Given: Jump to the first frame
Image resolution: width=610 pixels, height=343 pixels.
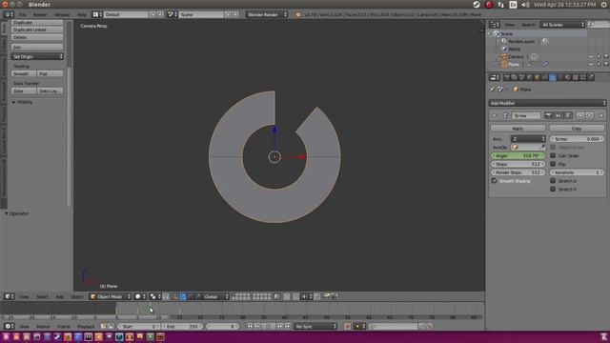Looking at the screenshot, I should click(x=250, y=326).
